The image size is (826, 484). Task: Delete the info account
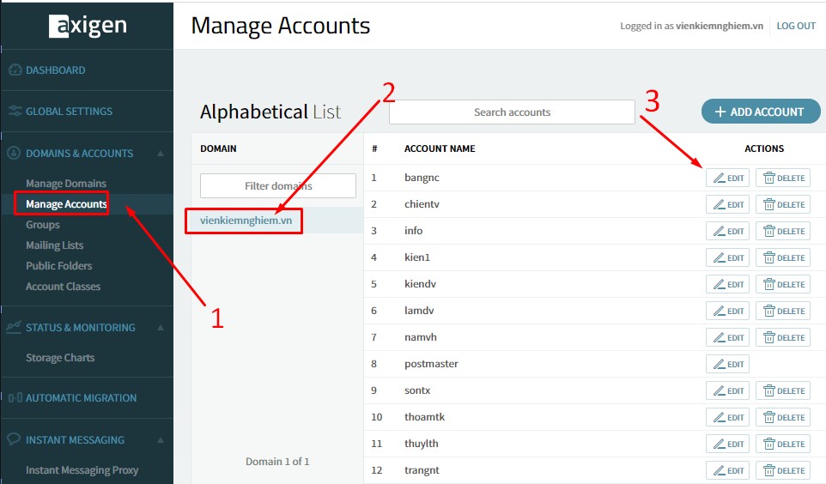pos(783,231)
